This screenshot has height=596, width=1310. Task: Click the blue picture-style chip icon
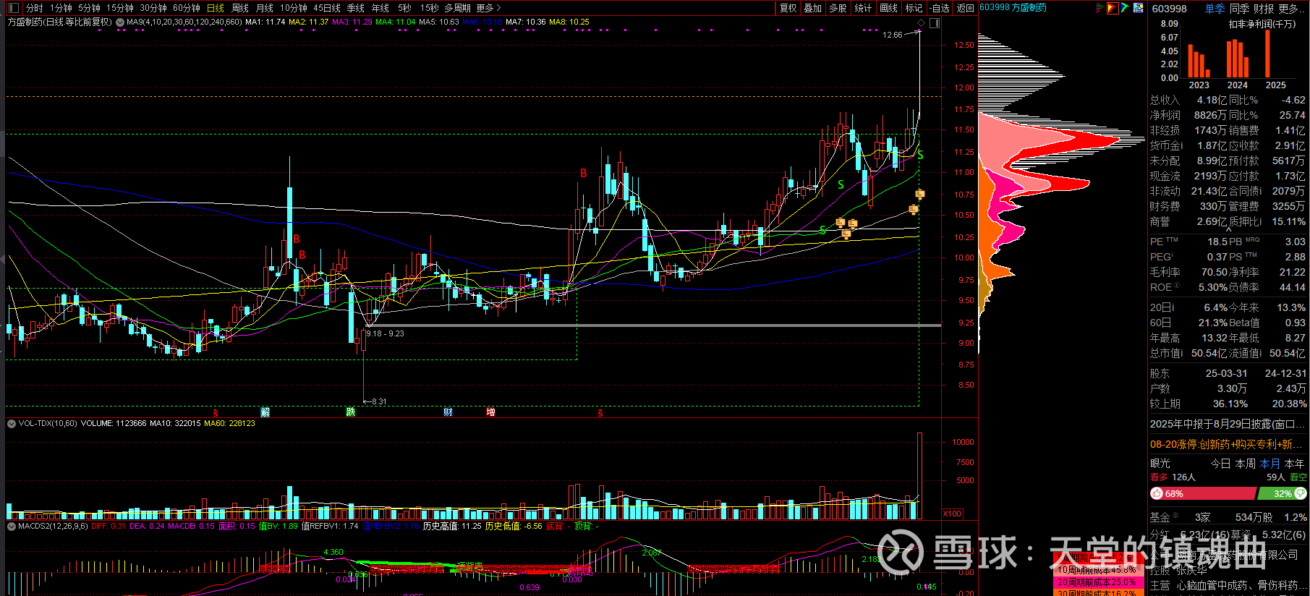[1139, 8]
